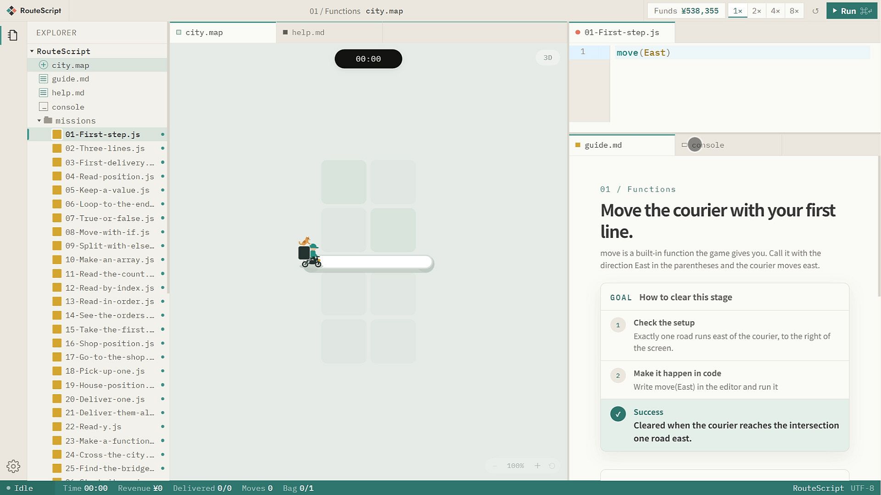Click the 05-Keep-a-value.js file icon

pos(57,190)
